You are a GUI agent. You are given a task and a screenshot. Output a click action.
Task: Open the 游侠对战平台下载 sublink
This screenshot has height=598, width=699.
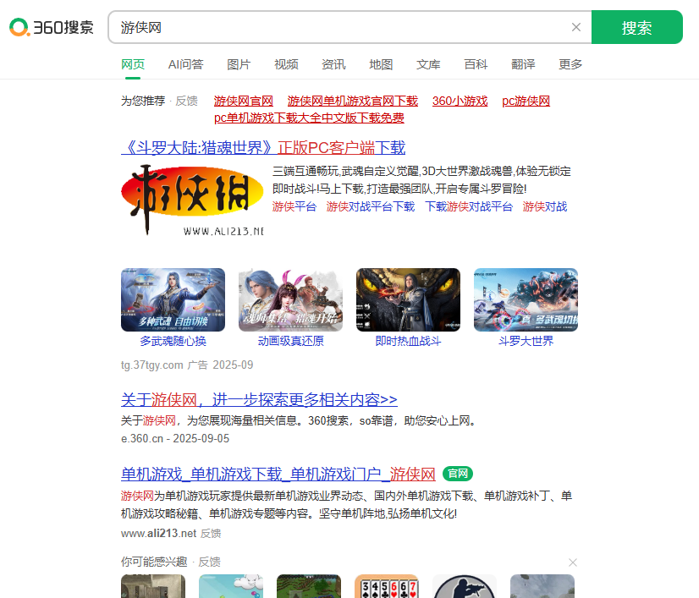point(371,206)
